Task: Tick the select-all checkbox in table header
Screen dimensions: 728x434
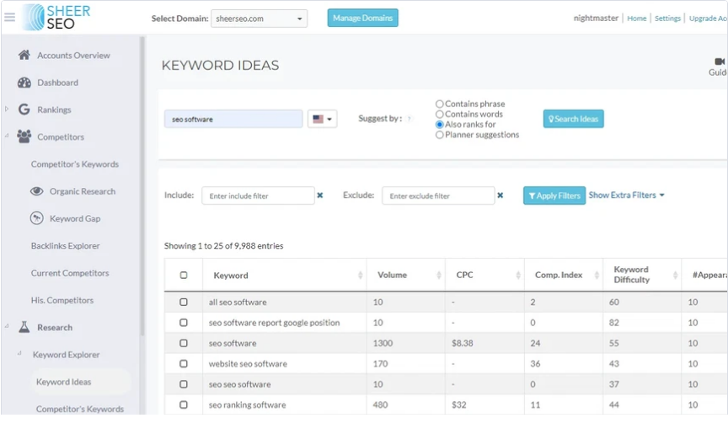Action: [x=184, y=276]
